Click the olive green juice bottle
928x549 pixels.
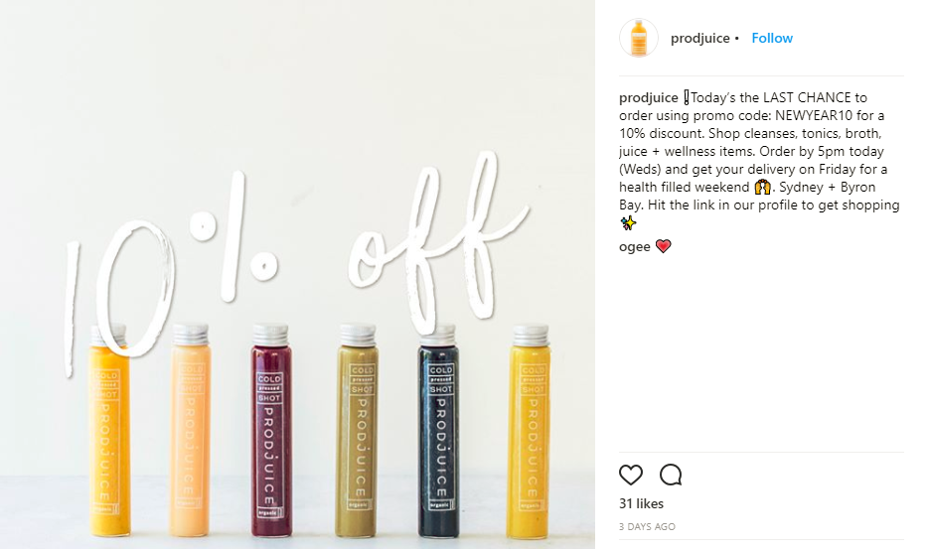pos(357,430)
